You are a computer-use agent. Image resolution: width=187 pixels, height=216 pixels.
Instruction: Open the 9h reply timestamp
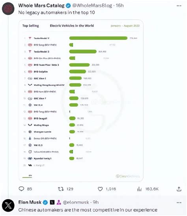[x=95, y=202]
